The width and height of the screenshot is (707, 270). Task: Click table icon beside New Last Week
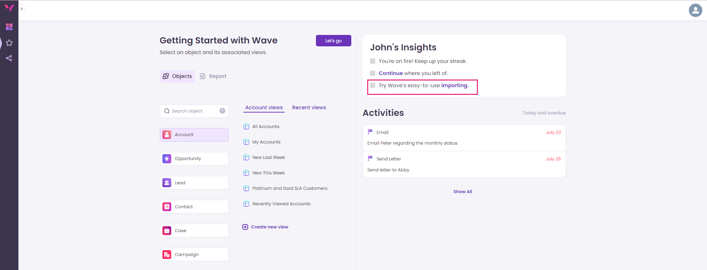click(x=246, y=157)
